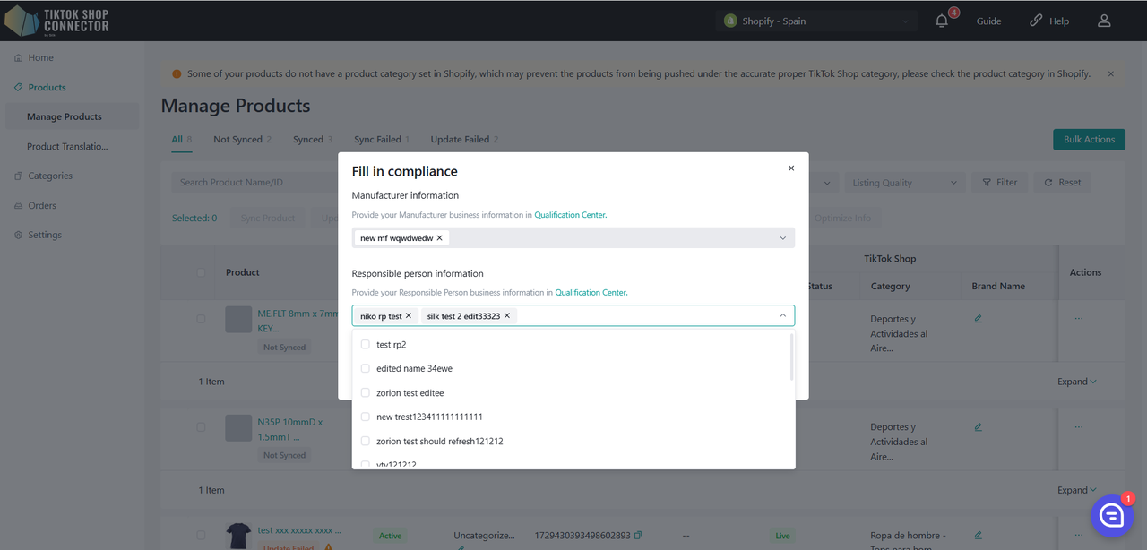Open the Shopify - Spain store selector
This screenshot has width=1147, height=550.
[815, 21]
